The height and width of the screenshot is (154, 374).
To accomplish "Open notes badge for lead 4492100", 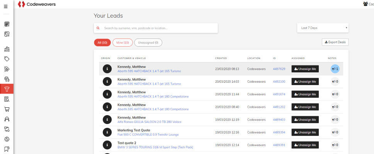I will (x=335, y=82).
